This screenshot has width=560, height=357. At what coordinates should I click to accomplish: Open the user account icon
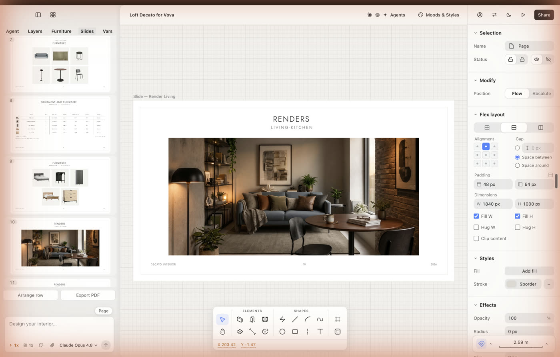[480, 15]
